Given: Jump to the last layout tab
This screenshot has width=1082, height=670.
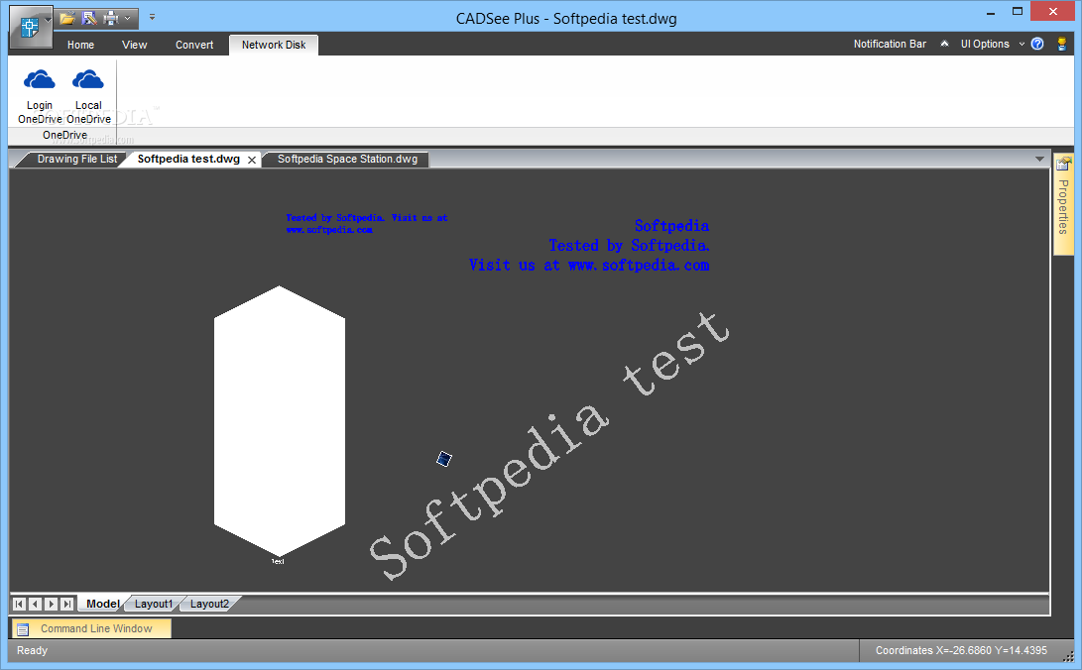Looking at the screenshot, I should (x=66, y=604).
